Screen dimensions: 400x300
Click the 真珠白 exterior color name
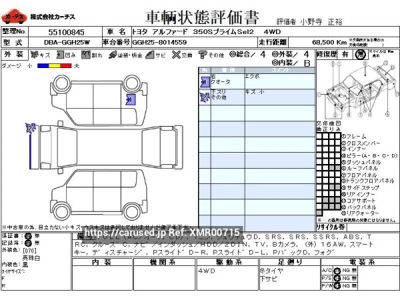coord(31,258)
